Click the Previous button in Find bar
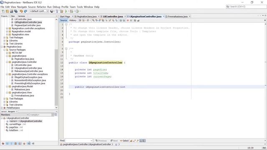The height and width of the screenshot is (150, 267). [101, 141]
